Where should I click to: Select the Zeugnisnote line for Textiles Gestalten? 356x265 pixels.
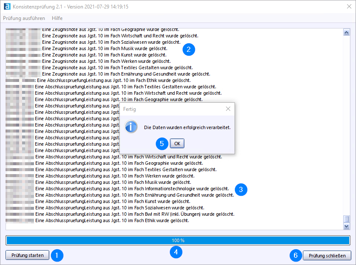tap(117, 68)
